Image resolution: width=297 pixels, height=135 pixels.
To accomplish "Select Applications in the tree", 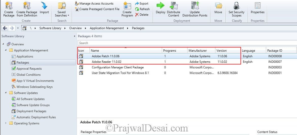I will coord(25,56).
